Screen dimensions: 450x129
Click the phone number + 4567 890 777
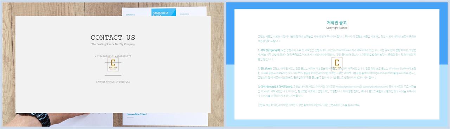123,56
